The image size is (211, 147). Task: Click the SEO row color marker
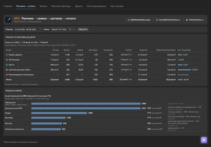pyautogui.click(x=7, y=70)
